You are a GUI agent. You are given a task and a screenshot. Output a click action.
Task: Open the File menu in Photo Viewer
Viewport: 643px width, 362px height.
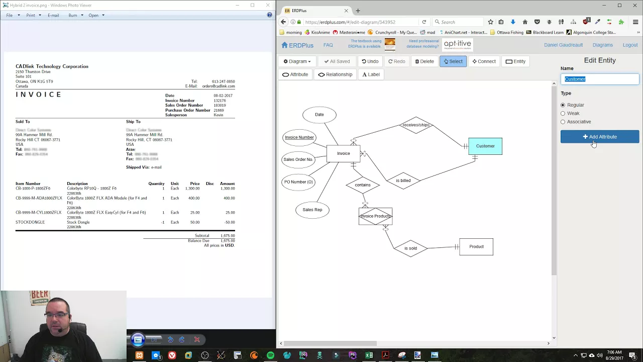[13, 16]
